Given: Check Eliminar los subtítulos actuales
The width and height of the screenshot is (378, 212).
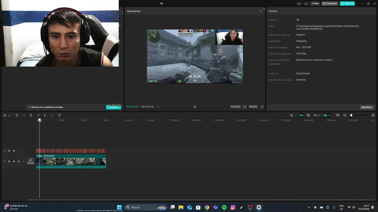Looking at the screenshot, I should pyautogui.click(x=29, y=107).
